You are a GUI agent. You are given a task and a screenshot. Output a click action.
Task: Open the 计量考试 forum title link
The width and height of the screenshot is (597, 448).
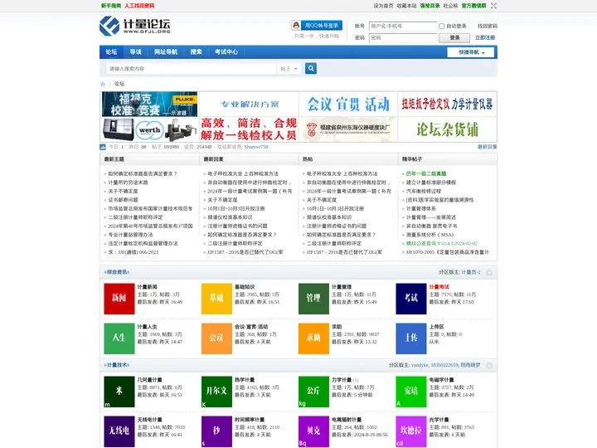click(x=439, y=287)
